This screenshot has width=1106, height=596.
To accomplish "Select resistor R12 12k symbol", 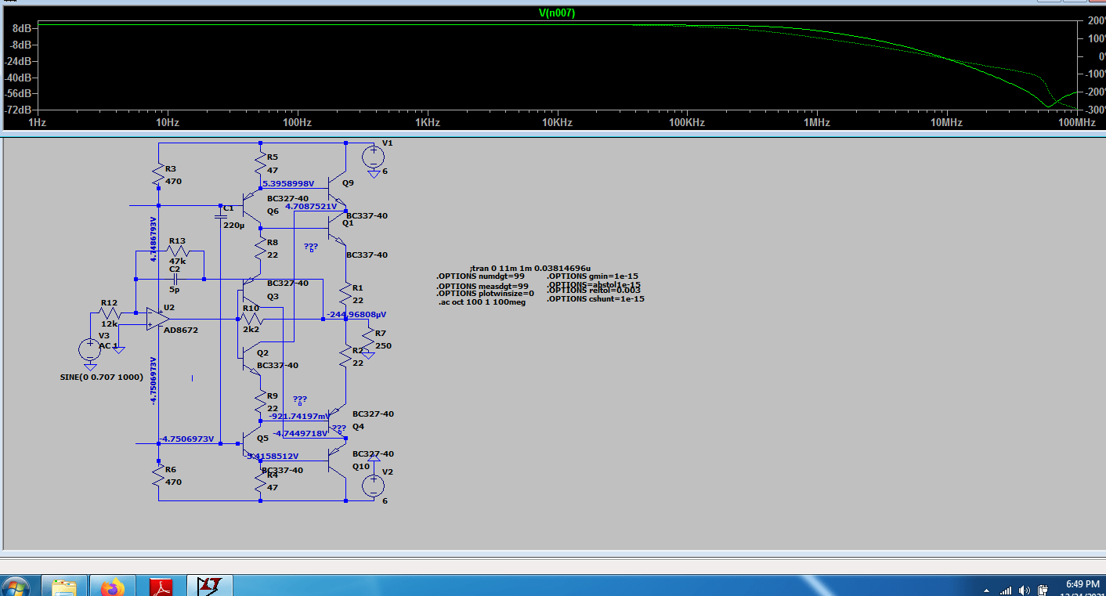I will coord(109,313).
